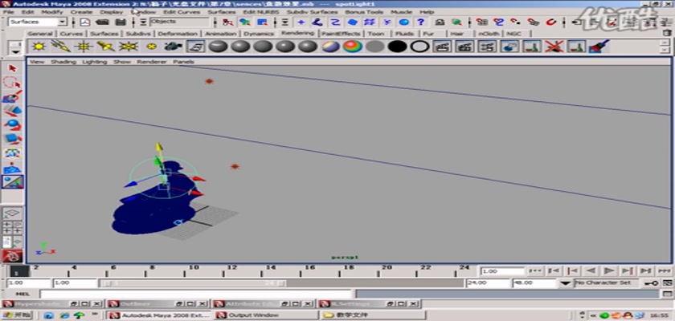
Task: Switch to the Dynamics shelf tab
Action: tap(259, 34)
